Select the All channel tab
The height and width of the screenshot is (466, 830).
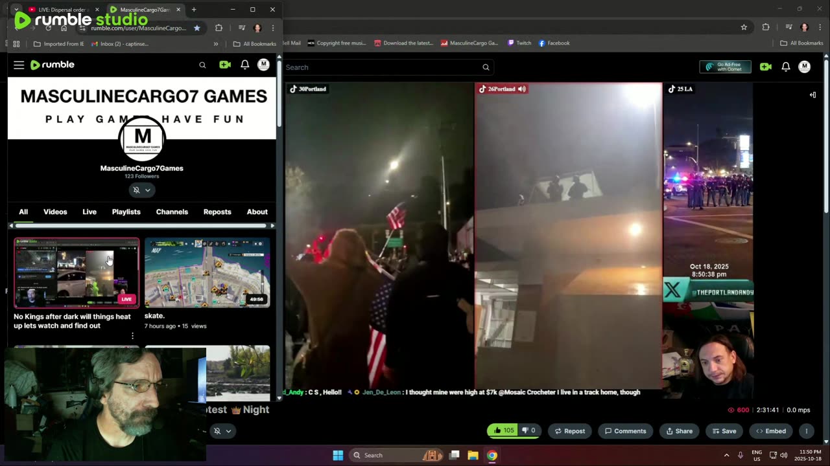point(23,212)
